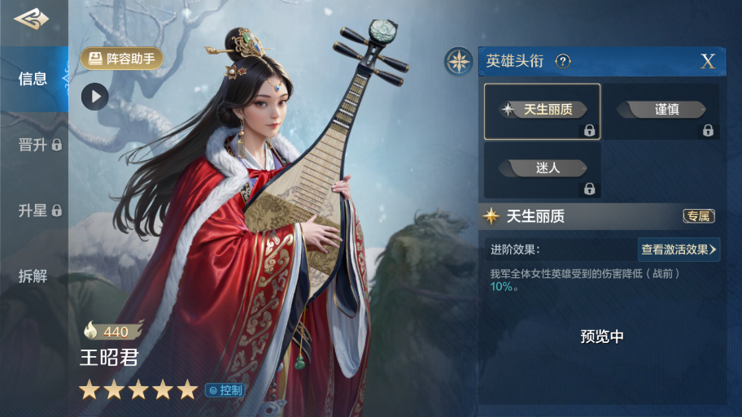The width and height of the screenshot is (742, 417).
Task: Play the hero preview animation
Action: point(94,97)
